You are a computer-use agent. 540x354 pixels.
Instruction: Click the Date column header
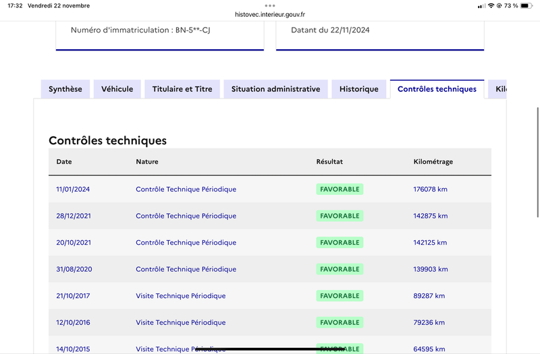point(64,162)
